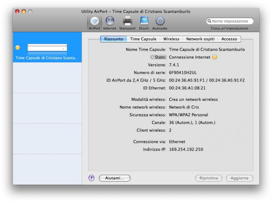Click the version value 7.4.1
Screen dimensions: 272x202
click(x=174, y=65)
